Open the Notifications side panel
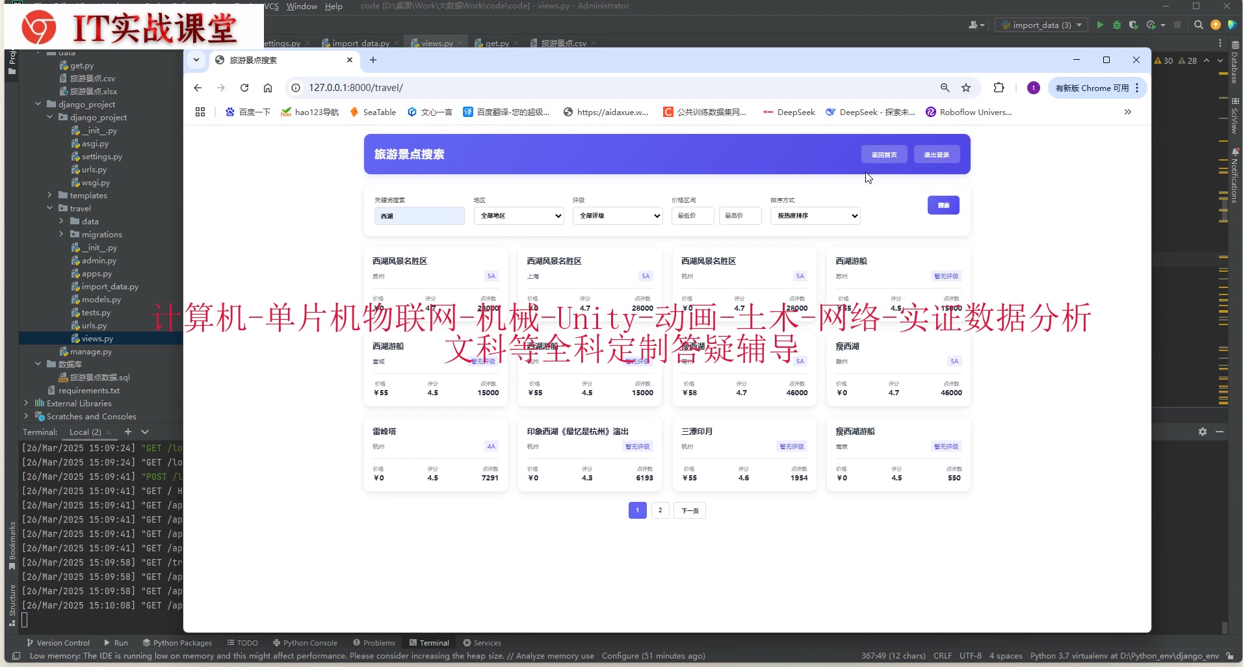The height and width of the screenshot is (667, 1243). [1235, 176]
